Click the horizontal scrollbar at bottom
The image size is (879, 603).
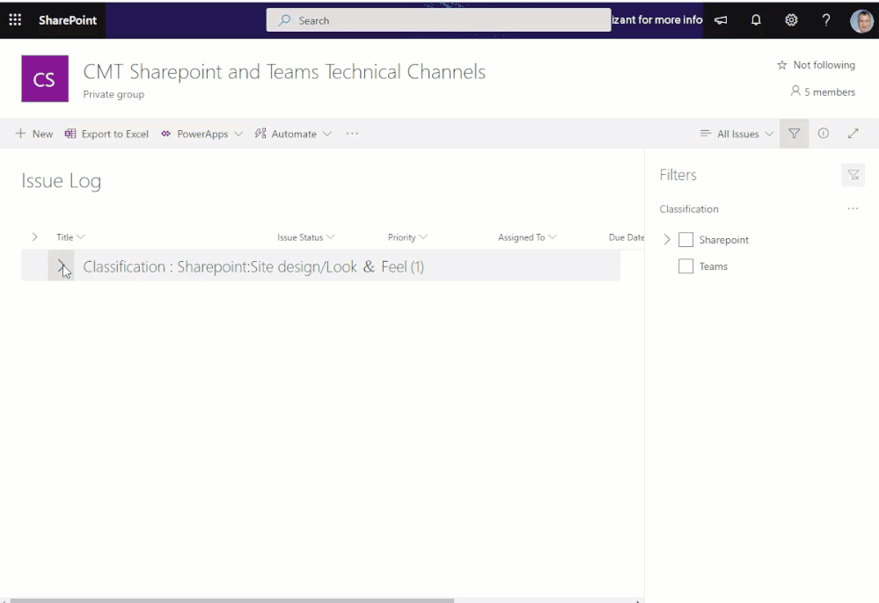coord(232,600)
